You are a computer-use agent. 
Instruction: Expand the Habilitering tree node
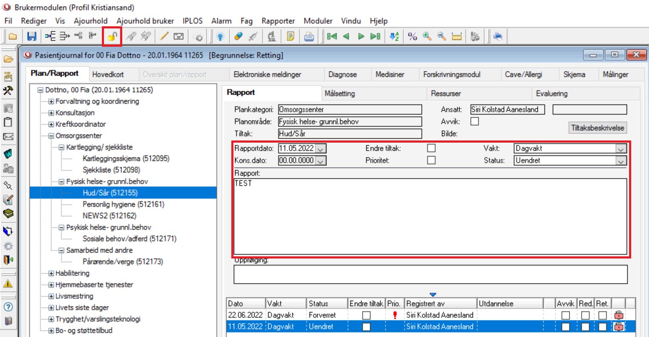pos(51,273)
